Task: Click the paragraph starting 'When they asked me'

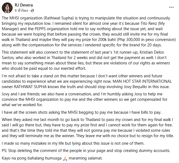Action: 88,128
